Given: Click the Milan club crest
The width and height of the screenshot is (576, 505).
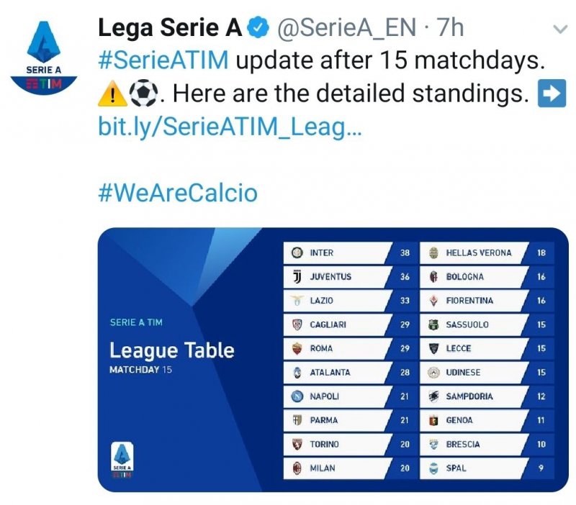Looking at the screenshot, I should click(x=297, y=468).
